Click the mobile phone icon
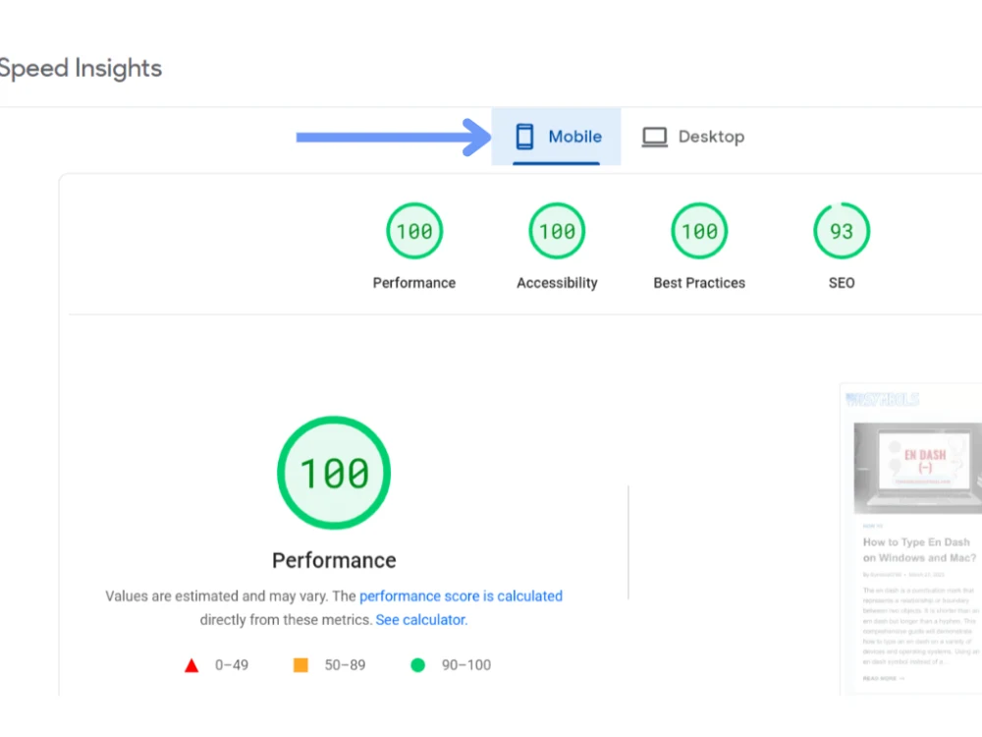Image resolution: width=982 pixels, height=737 pixels. click(x=524, y=137)
